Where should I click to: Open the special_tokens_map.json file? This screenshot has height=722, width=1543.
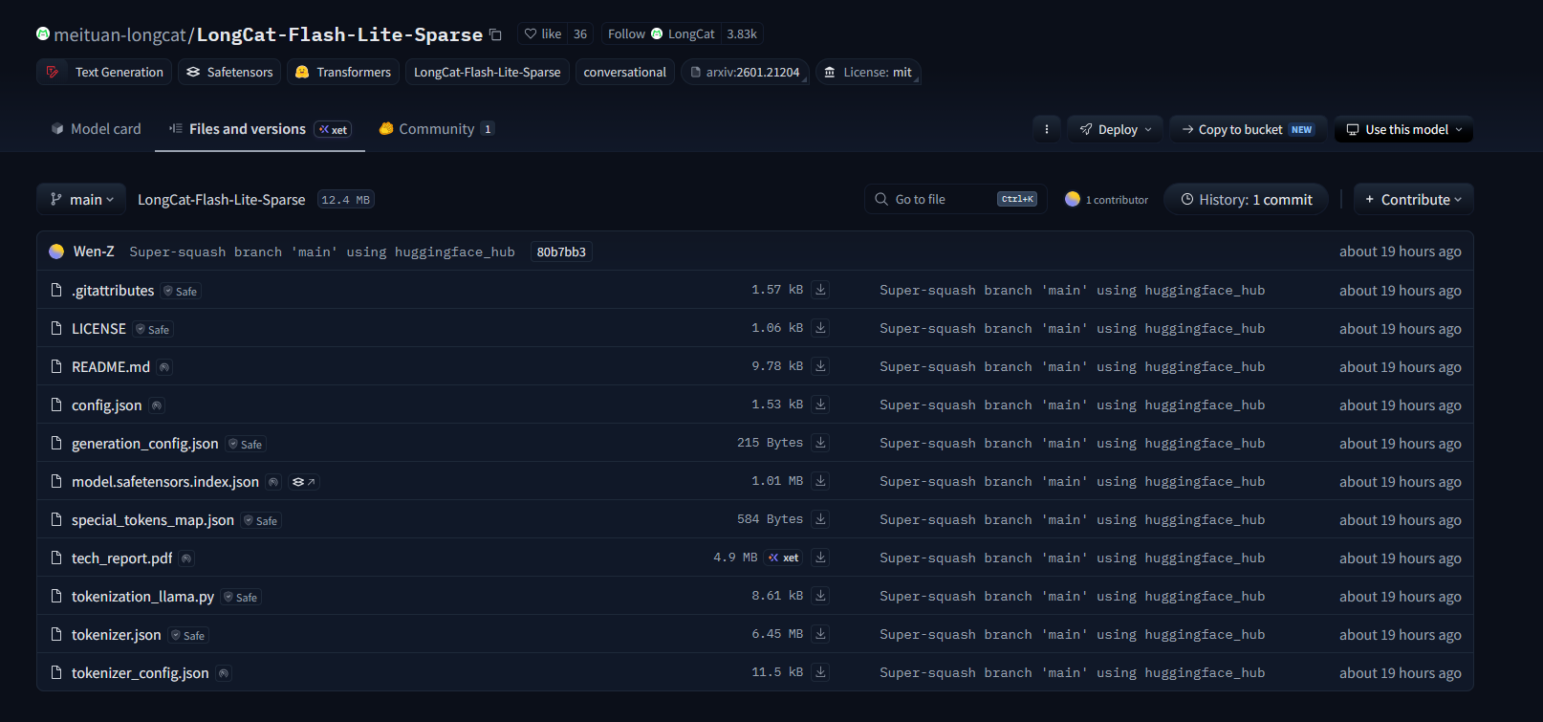[x=153, y=520]
